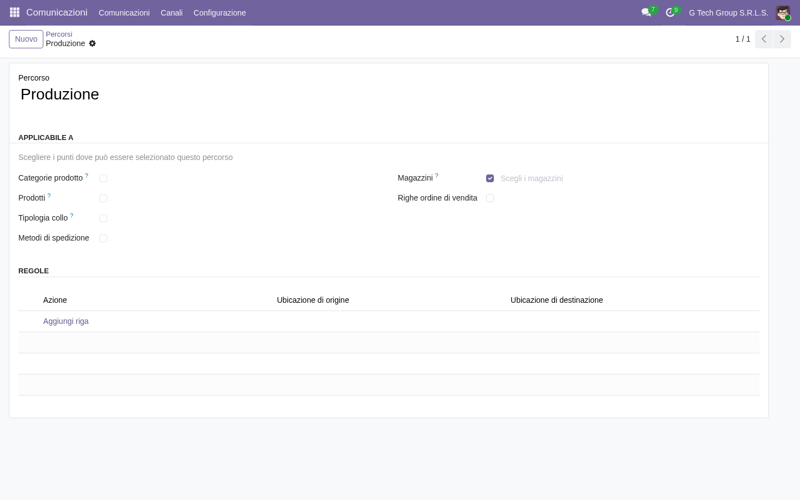800x500 pixels.
Task: Click the REGOLE section heading
Action: 33,271
